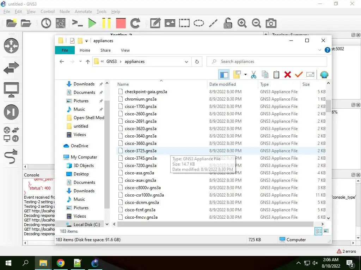Switch to details view button
This screenshot has height=270, width=361.
[318, 231]
